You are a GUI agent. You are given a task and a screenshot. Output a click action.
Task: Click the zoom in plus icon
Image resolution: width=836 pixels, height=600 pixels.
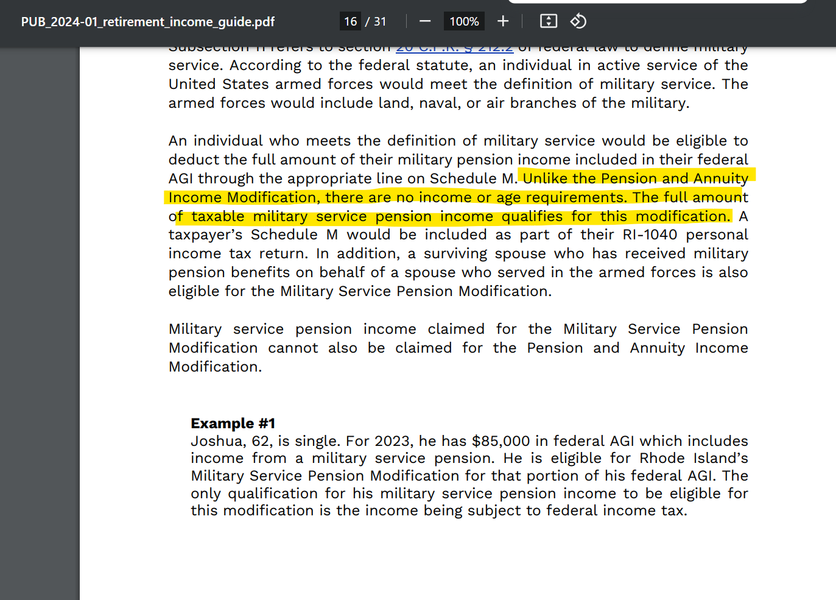(503, 21)
